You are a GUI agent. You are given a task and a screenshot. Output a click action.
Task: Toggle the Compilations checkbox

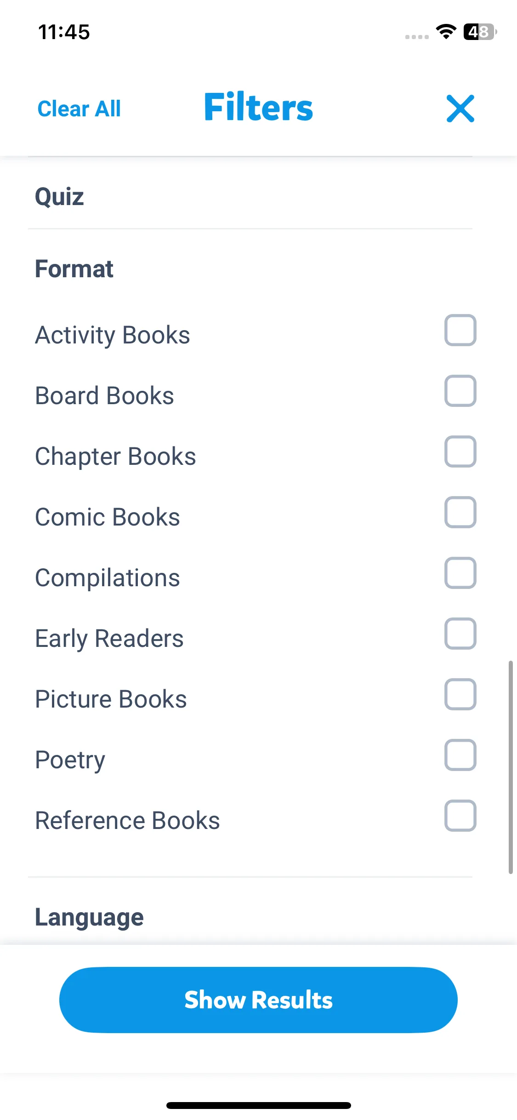point(460,573)
